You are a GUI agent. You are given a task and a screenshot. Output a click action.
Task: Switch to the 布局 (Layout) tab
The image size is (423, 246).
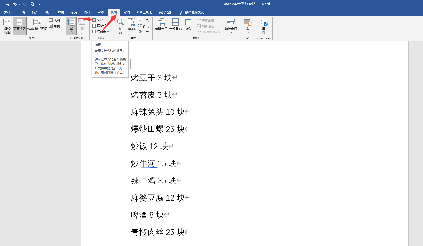[61, 12]
